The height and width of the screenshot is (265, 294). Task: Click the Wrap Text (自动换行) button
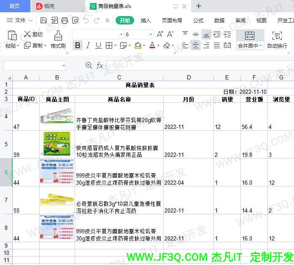pos(277,39)
